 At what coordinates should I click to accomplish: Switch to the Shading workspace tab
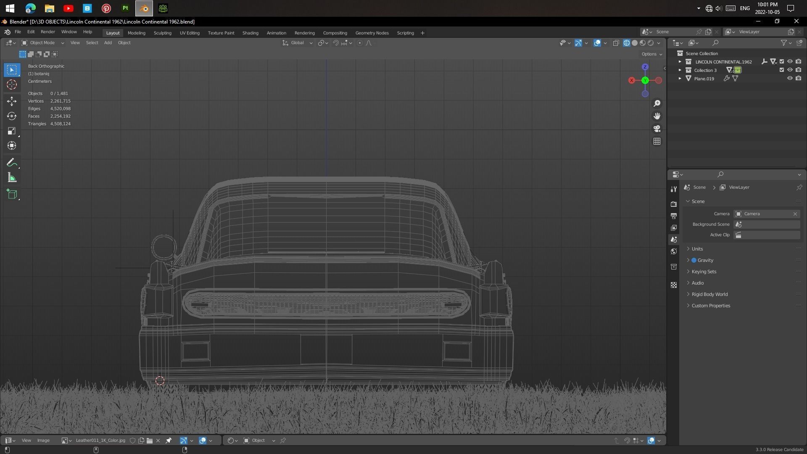pos(250,33)
